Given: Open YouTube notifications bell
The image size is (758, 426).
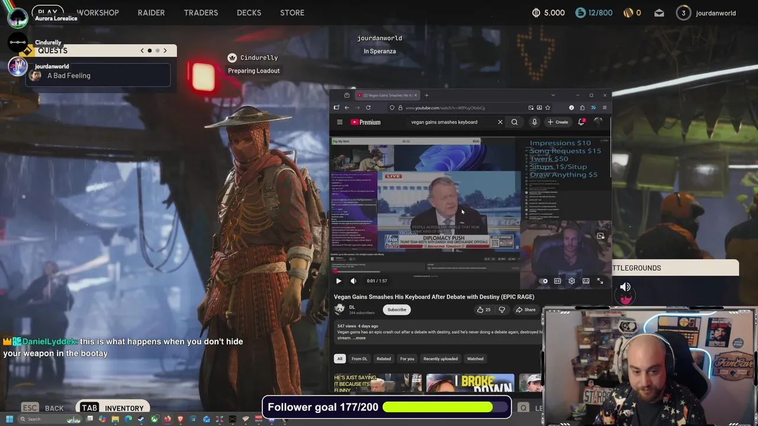Looking at the screenshot, I should click(582, 122).
